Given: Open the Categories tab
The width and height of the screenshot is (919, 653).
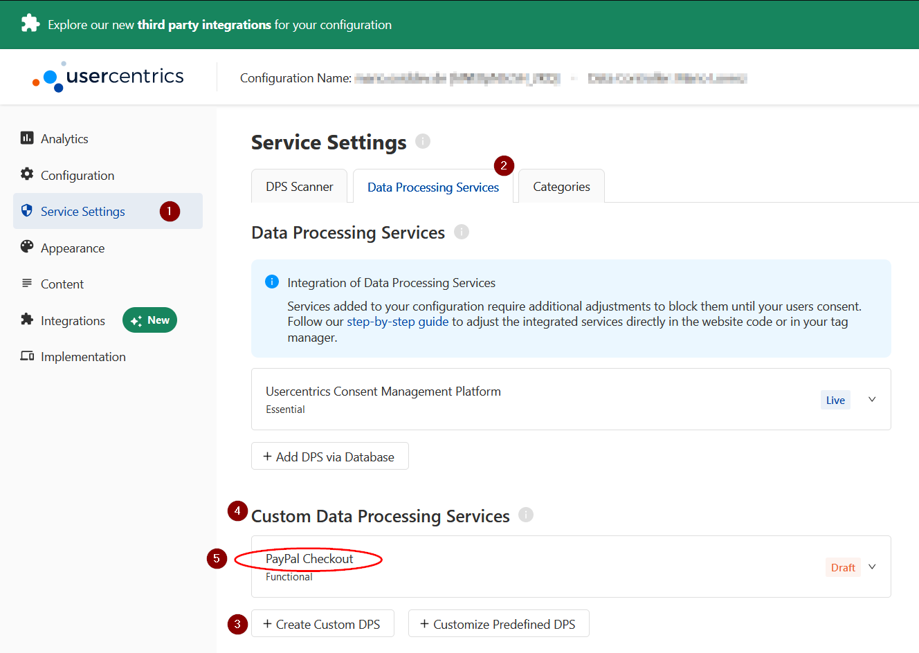Looking at the screenshot, I should click(561, 185).
